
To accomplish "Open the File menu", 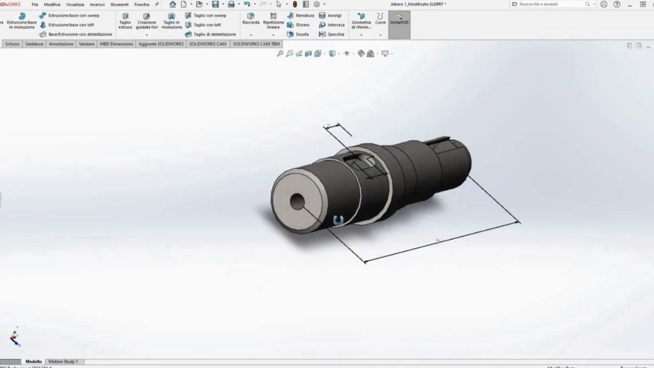I will [35, 5].
